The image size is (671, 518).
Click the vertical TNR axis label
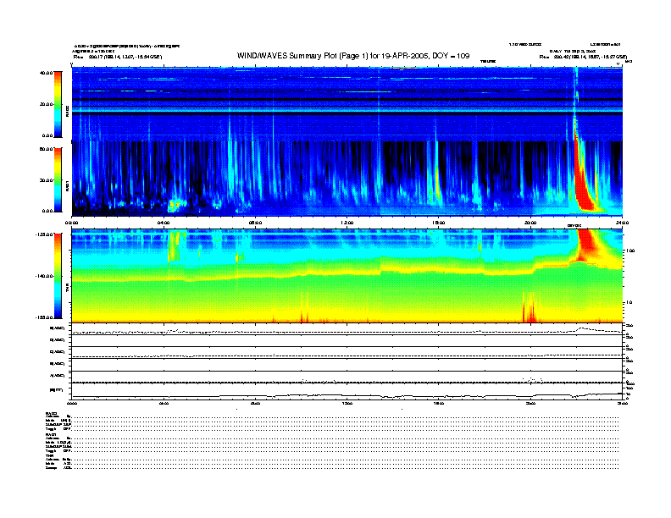(67, 289)
